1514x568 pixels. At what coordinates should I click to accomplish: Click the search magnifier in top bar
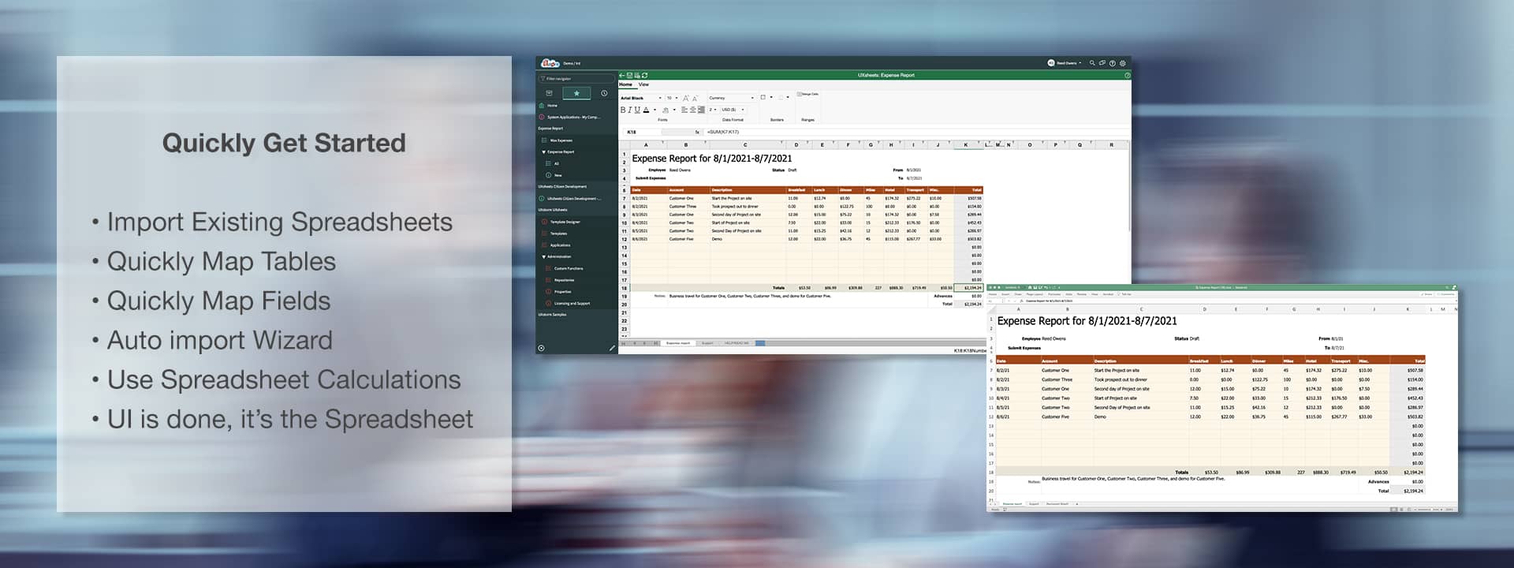[1092, 62]
